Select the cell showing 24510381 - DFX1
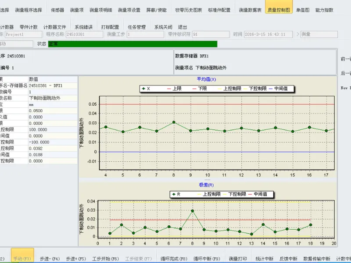Image resolution: width=351 pixels, height=263 pixels. (x=53, y=85)
